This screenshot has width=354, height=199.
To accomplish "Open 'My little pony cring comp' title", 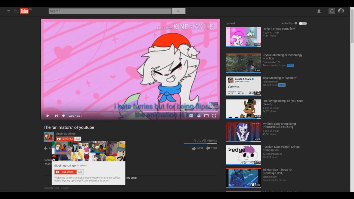I will tap(279, 125).
